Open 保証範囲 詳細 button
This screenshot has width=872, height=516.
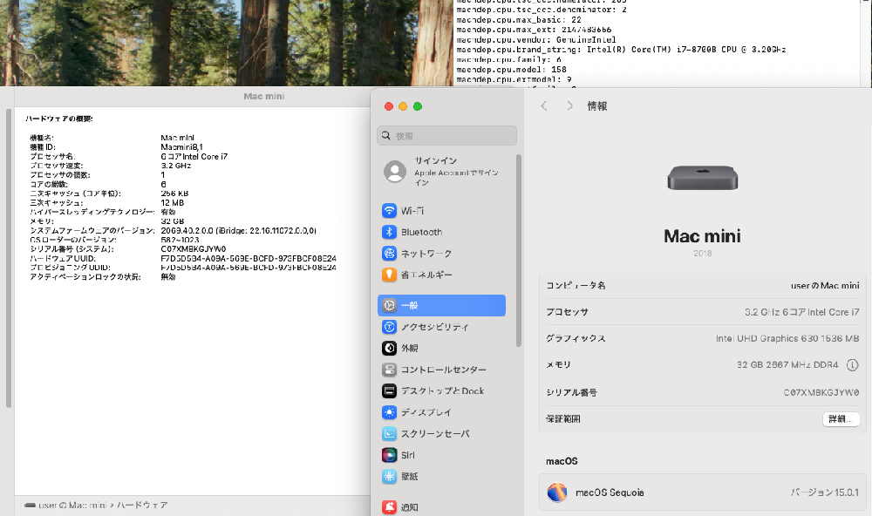click(x=841, y=418)
